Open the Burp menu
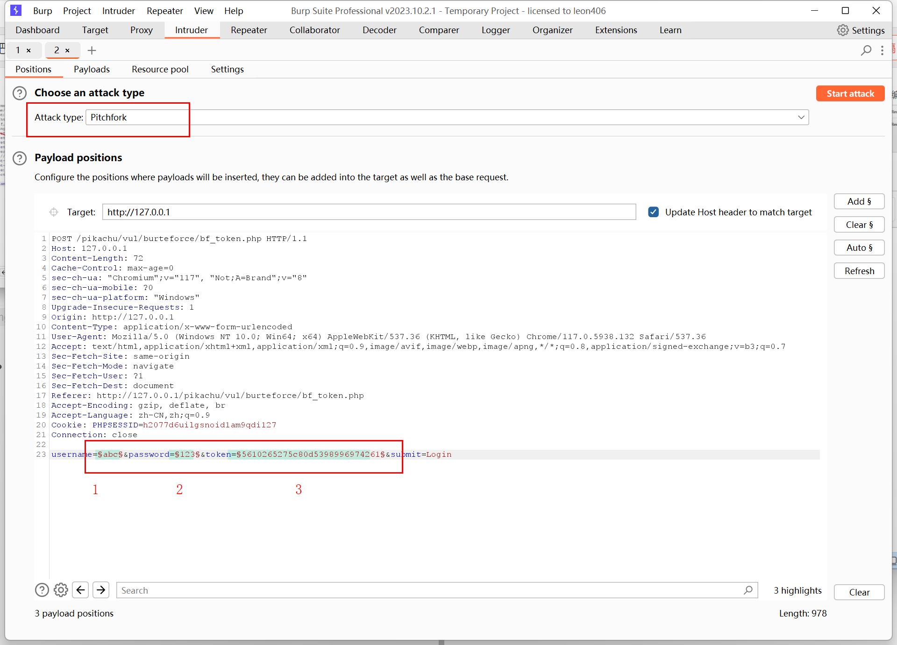This screenshot has width=897, height=645. [43, 11]
